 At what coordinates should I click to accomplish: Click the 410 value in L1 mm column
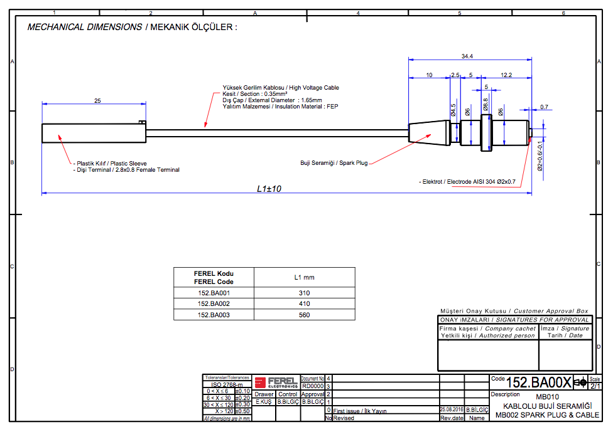[305, 304]
